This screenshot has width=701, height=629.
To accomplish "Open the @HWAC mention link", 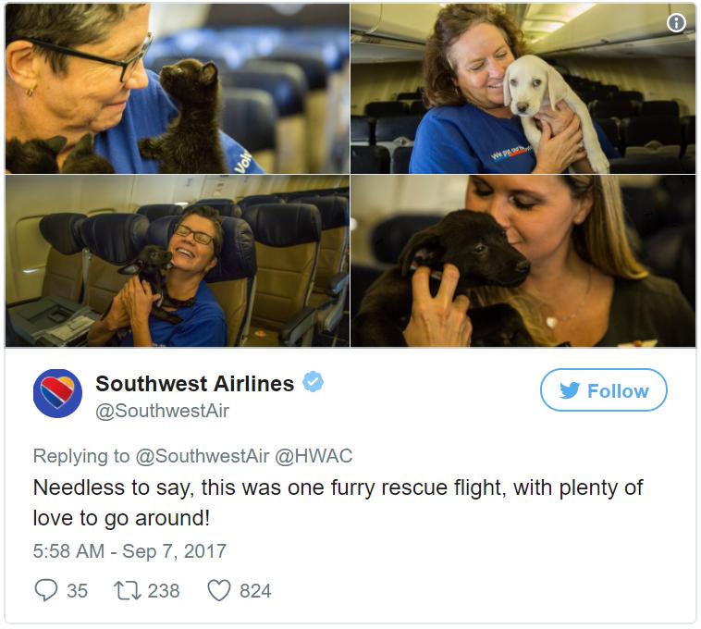I will 314,456.
